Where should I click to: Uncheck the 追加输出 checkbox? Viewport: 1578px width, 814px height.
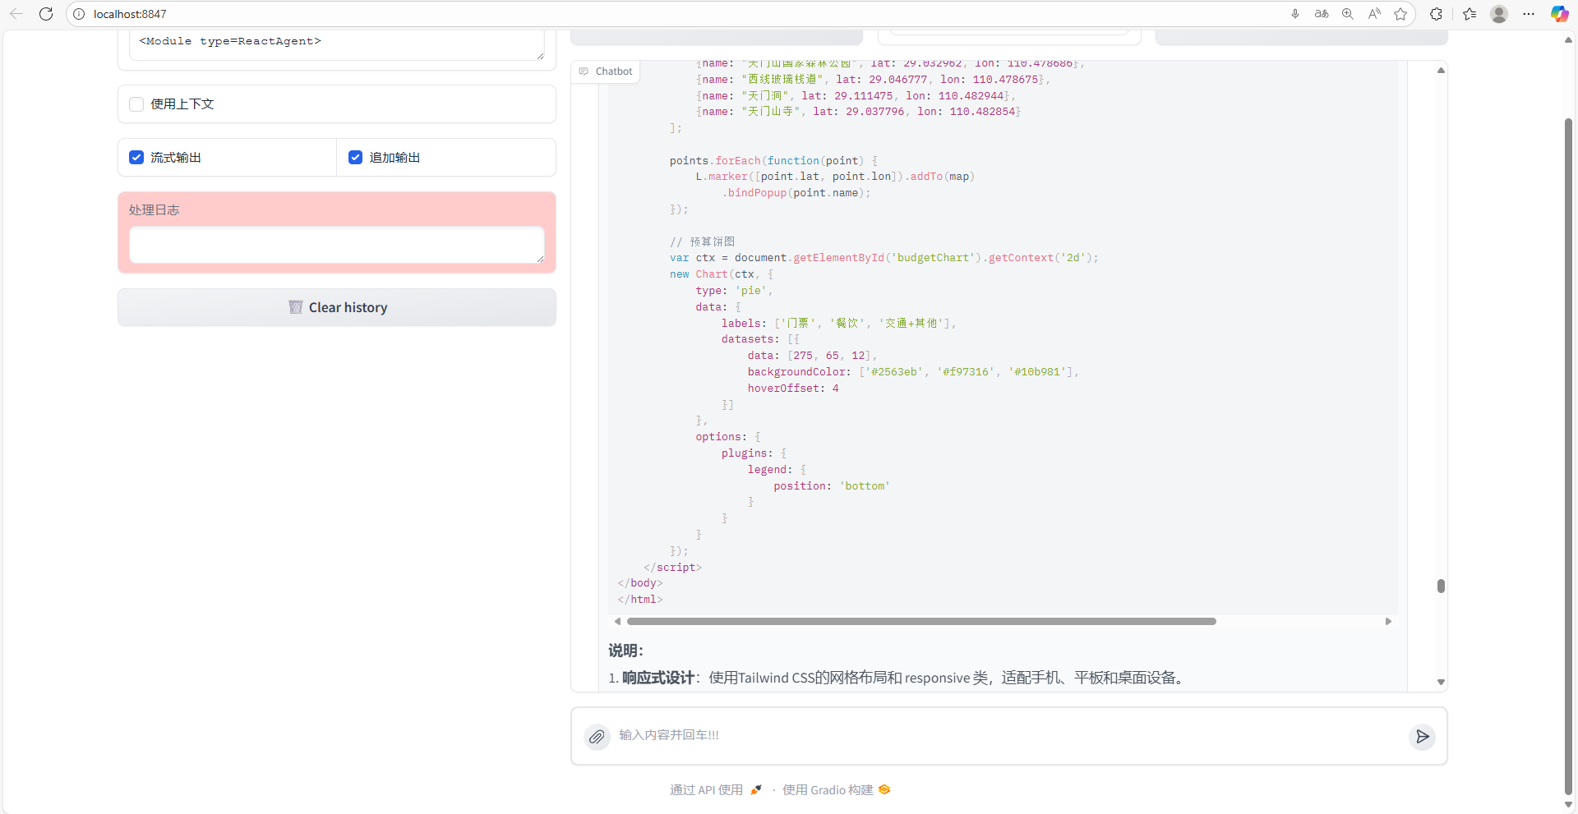pyautogui.click(x=355, y=158)
